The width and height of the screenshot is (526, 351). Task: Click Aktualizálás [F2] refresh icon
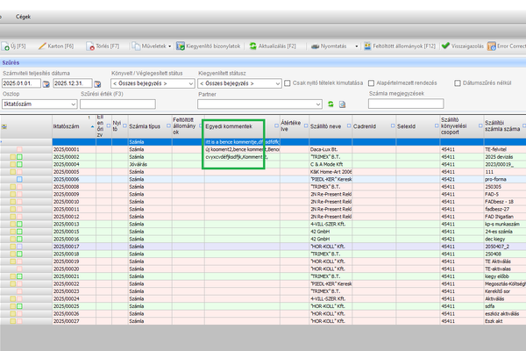(x=253, y=46)
